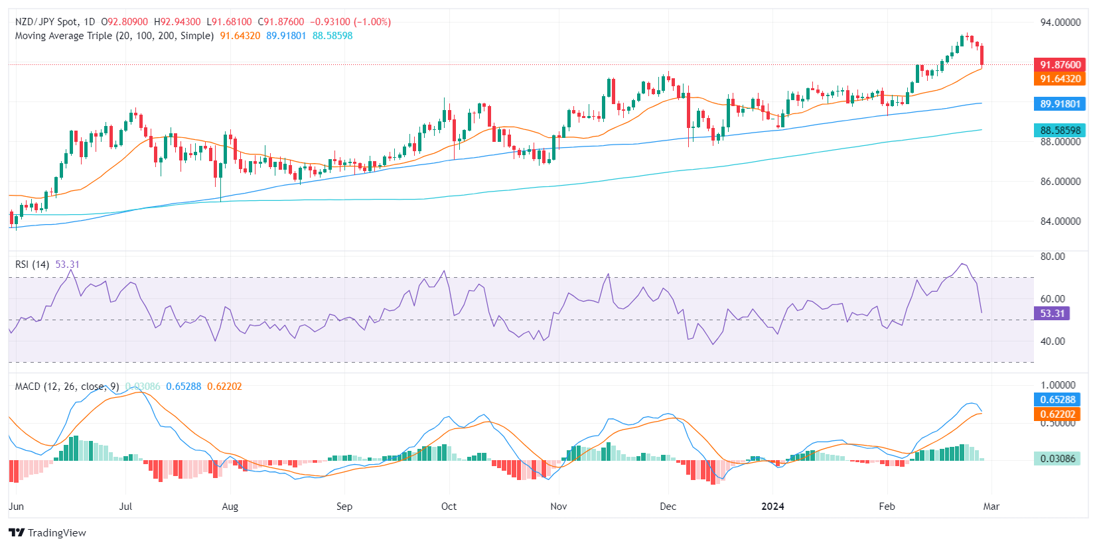Select the Moving Average Triple indicator legend
The height and width of the screenshot is (547, 1097).
114,36
